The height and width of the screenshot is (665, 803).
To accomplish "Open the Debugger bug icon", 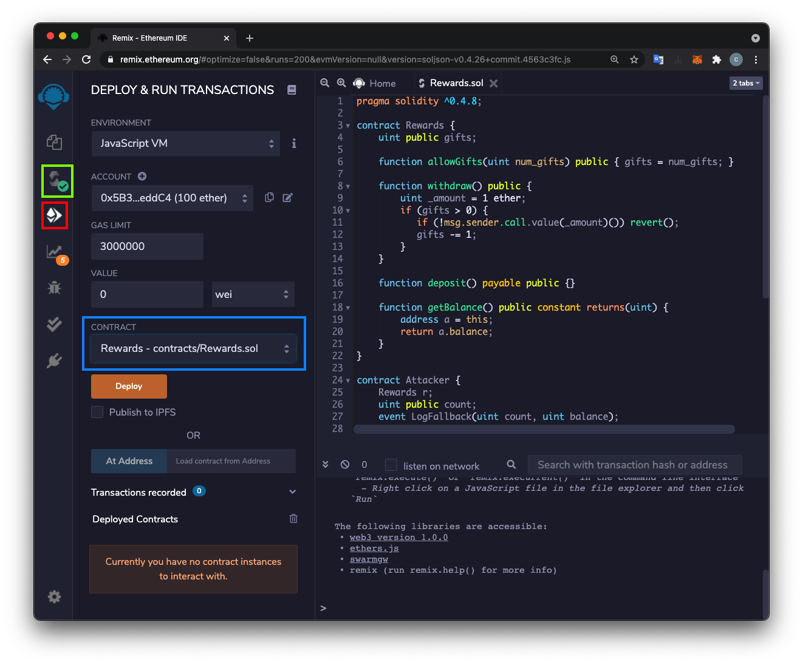I will click(x=54, y=288).
